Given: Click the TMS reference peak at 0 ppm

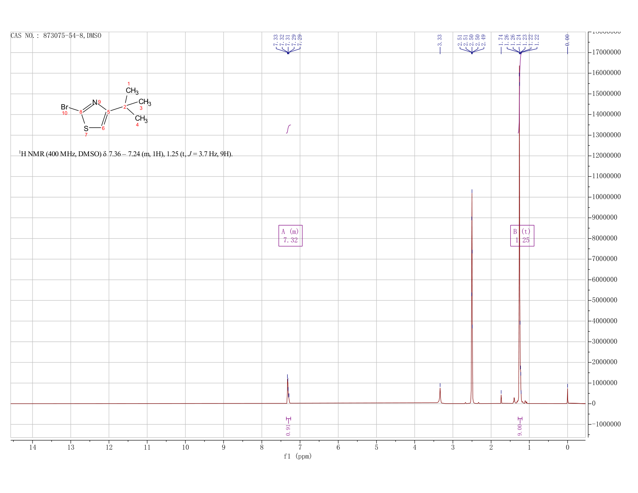Looking at the screenshot, I should pos(567,396).
